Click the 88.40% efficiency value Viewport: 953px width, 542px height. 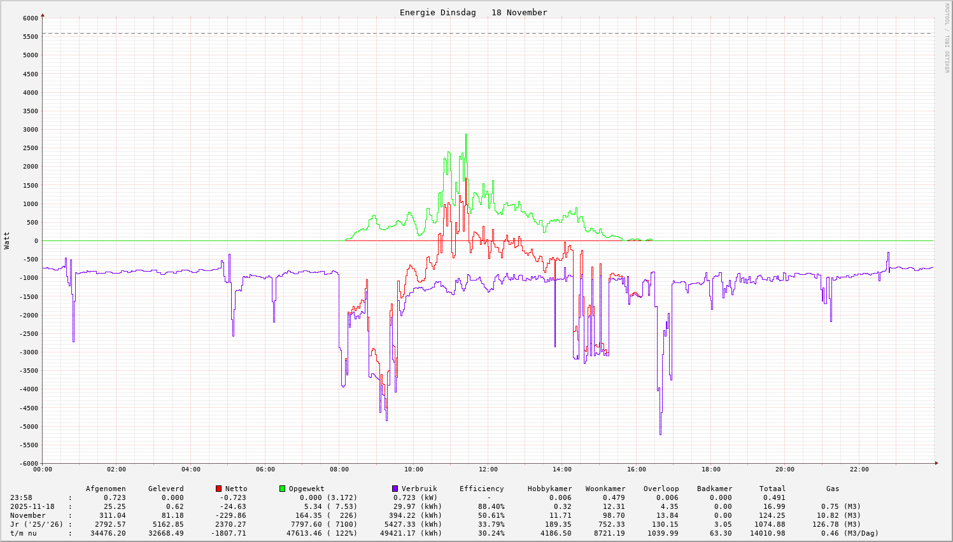[490, 507]
